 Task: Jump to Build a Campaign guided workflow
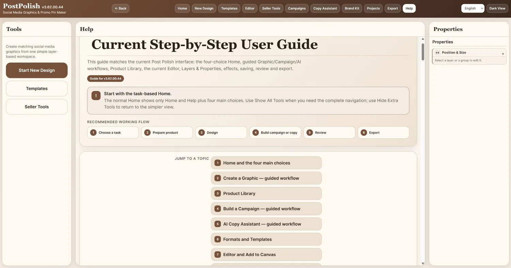(x=266, y=209)
